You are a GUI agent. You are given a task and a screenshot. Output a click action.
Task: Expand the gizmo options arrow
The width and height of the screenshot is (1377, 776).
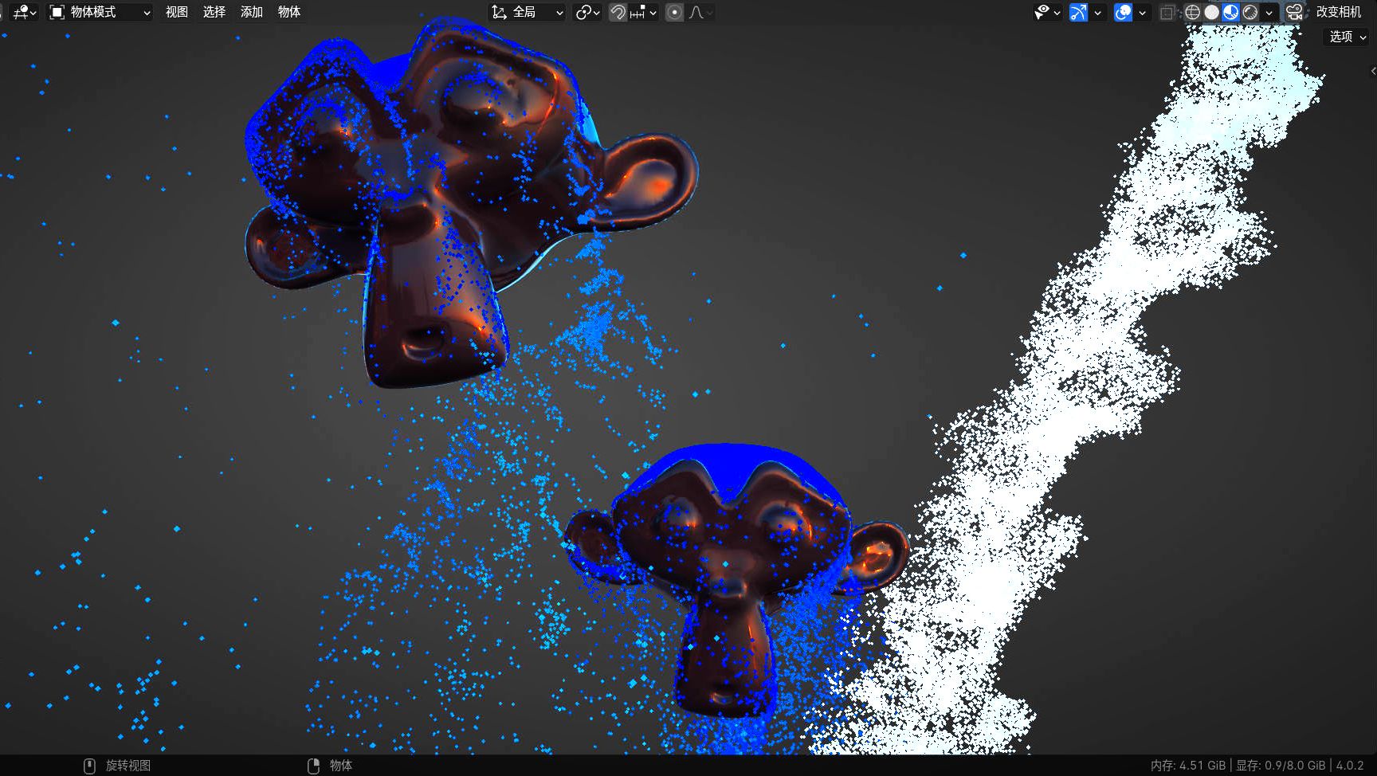point(1097,12)
